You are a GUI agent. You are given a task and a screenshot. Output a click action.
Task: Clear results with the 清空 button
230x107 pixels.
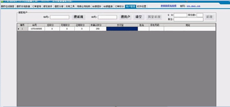click(x=139, y=17)
